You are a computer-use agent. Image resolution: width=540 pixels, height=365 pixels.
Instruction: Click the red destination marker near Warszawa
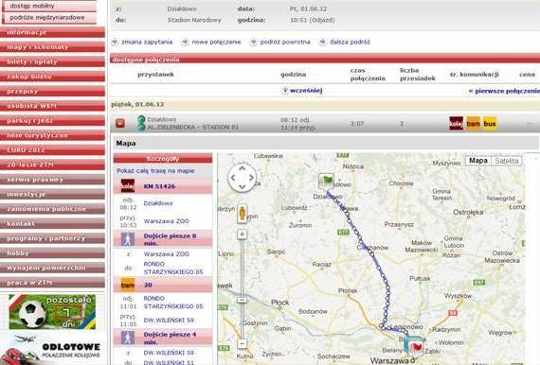coord(414,345)
